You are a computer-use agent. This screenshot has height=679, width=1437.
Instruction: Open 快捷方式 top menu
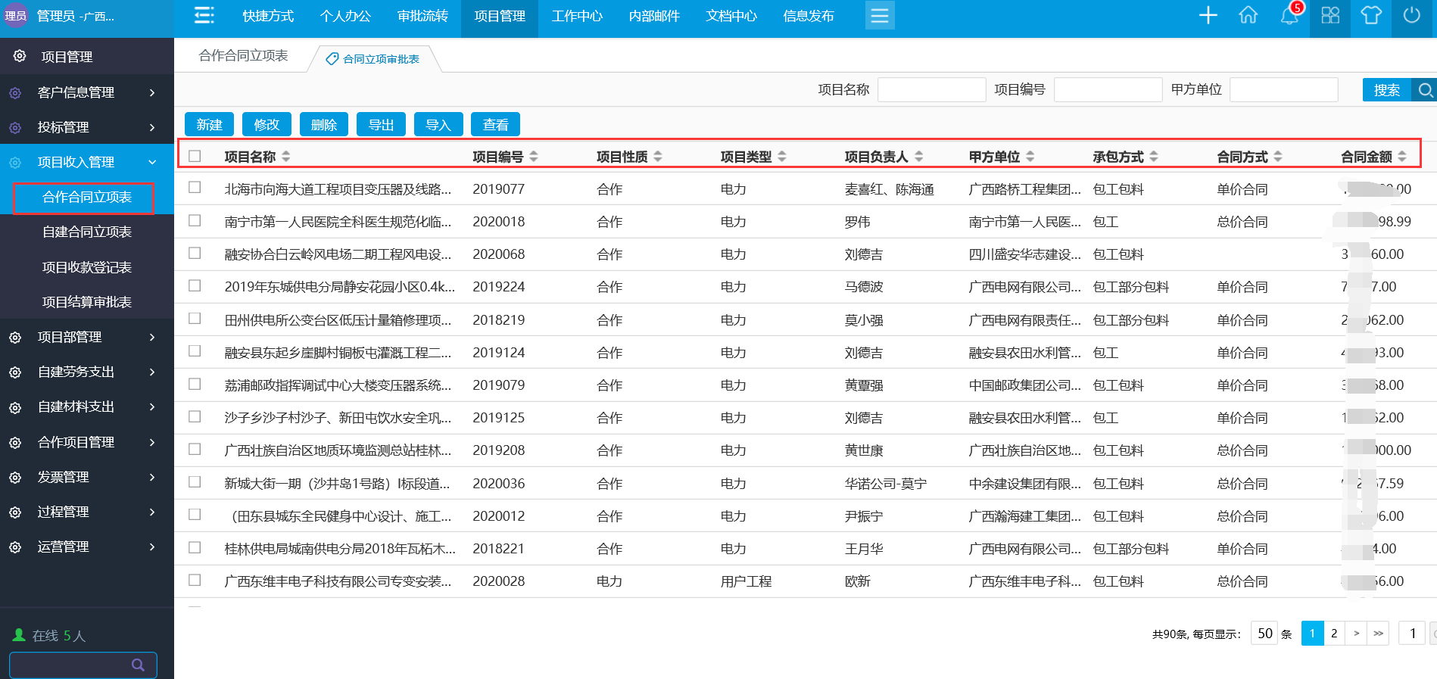point(268,16)
